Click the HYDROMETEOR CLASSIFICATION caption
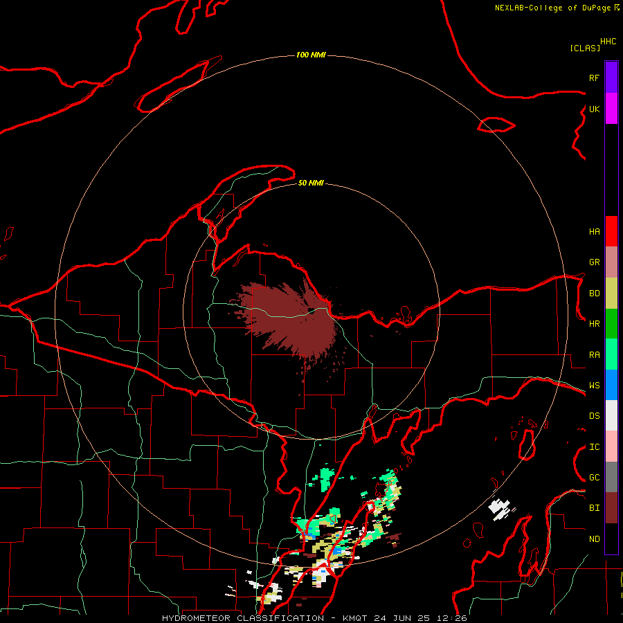Image resolution: width=623 pixels, height=623 pixels. 243,618
